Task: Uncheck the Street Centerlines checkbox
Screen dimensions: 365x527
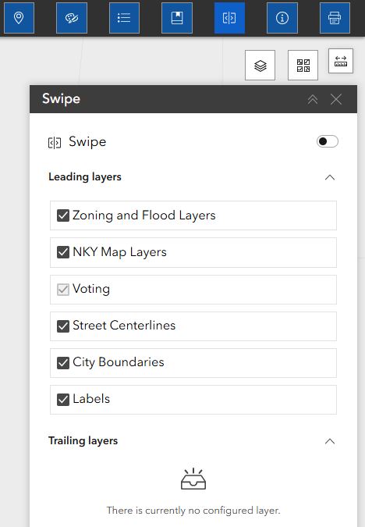Action: click(x=63, y=326)
